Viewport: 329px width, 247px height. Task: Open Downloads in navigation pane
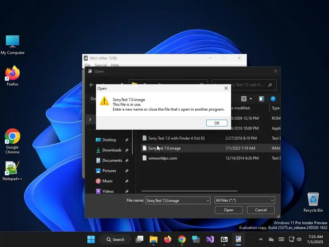point(112,150)
